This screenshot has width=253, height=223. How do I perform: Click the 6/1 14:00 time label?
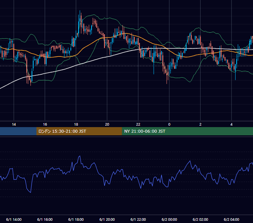point(14,219)
